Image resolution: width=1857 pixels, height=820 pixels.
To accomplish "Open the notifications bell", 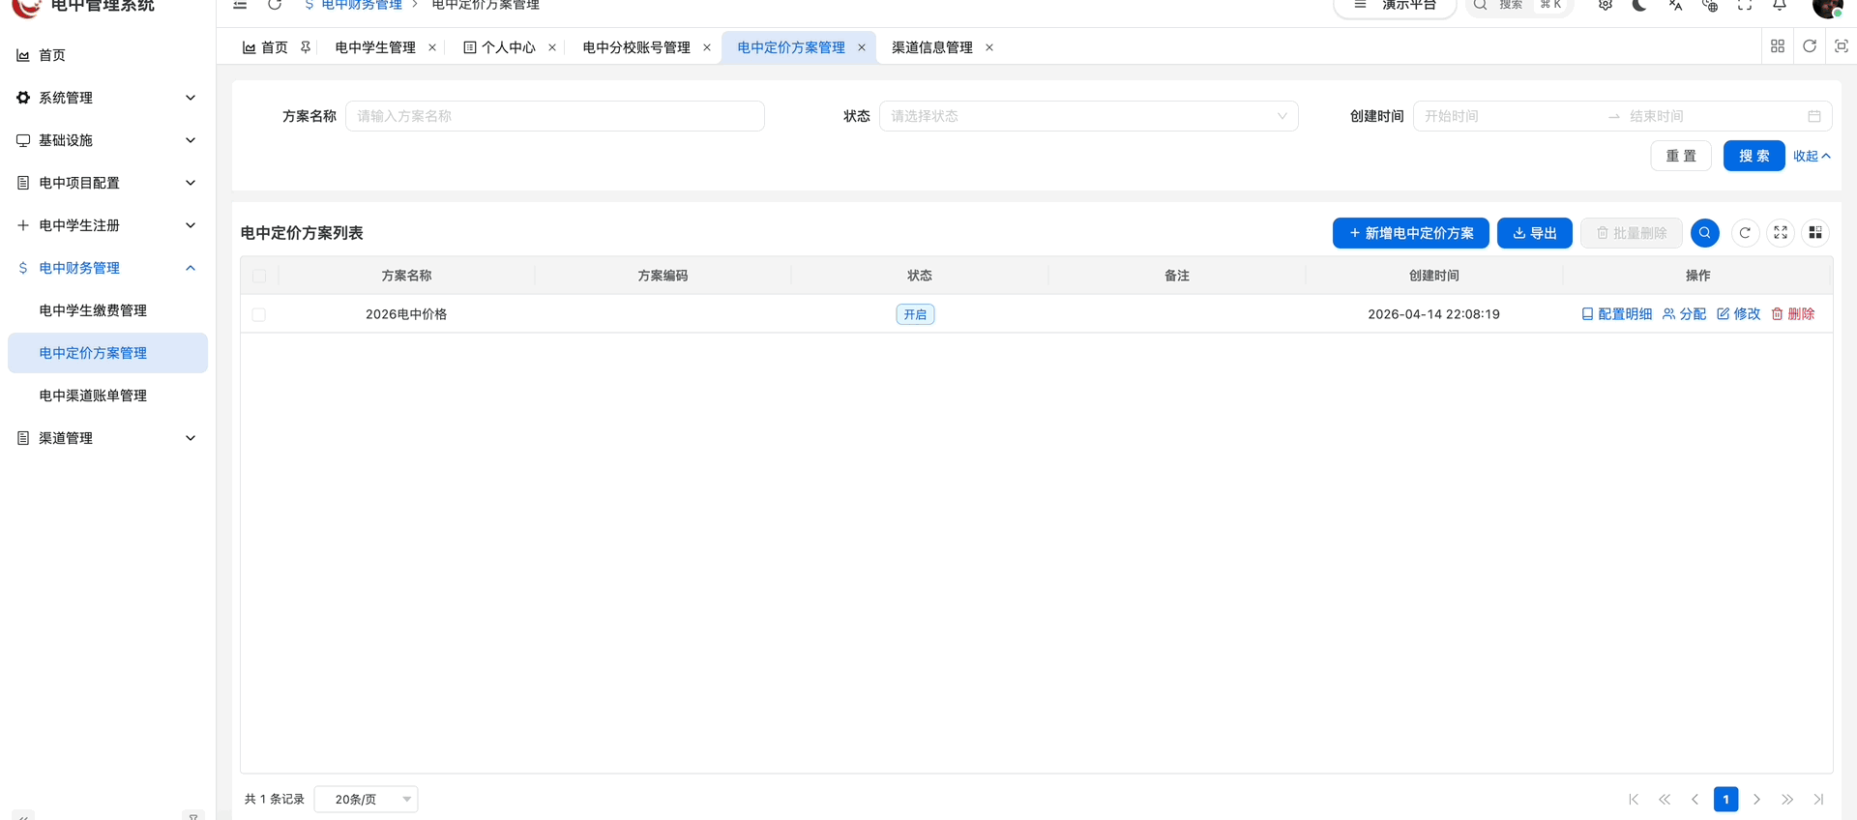I will (1780, 5).
